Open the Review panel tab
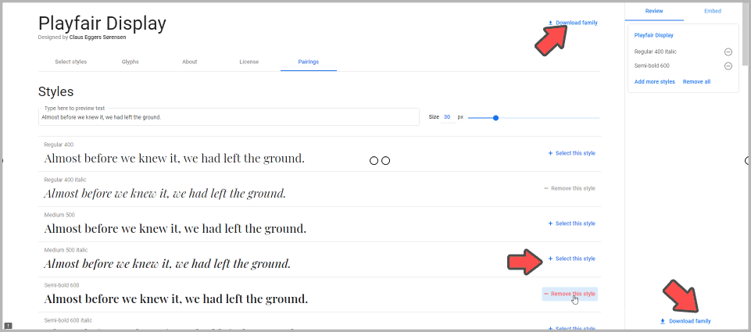The width and height of the screenshot is (751, 332). point(654,11)
